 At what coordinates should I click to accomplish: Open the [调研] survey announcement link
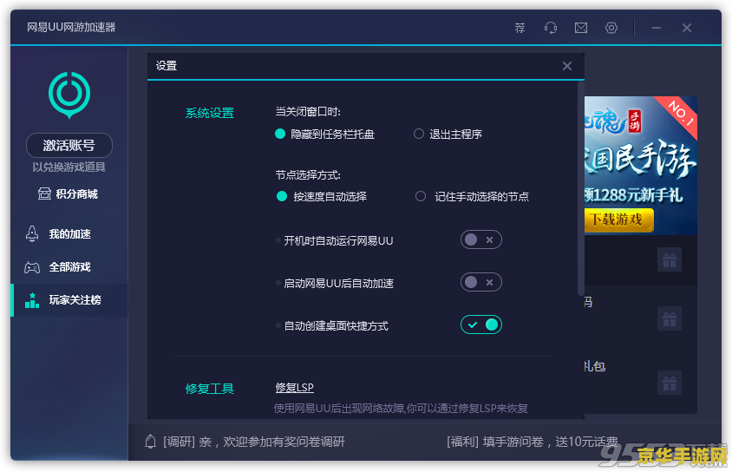click(254, 442)
